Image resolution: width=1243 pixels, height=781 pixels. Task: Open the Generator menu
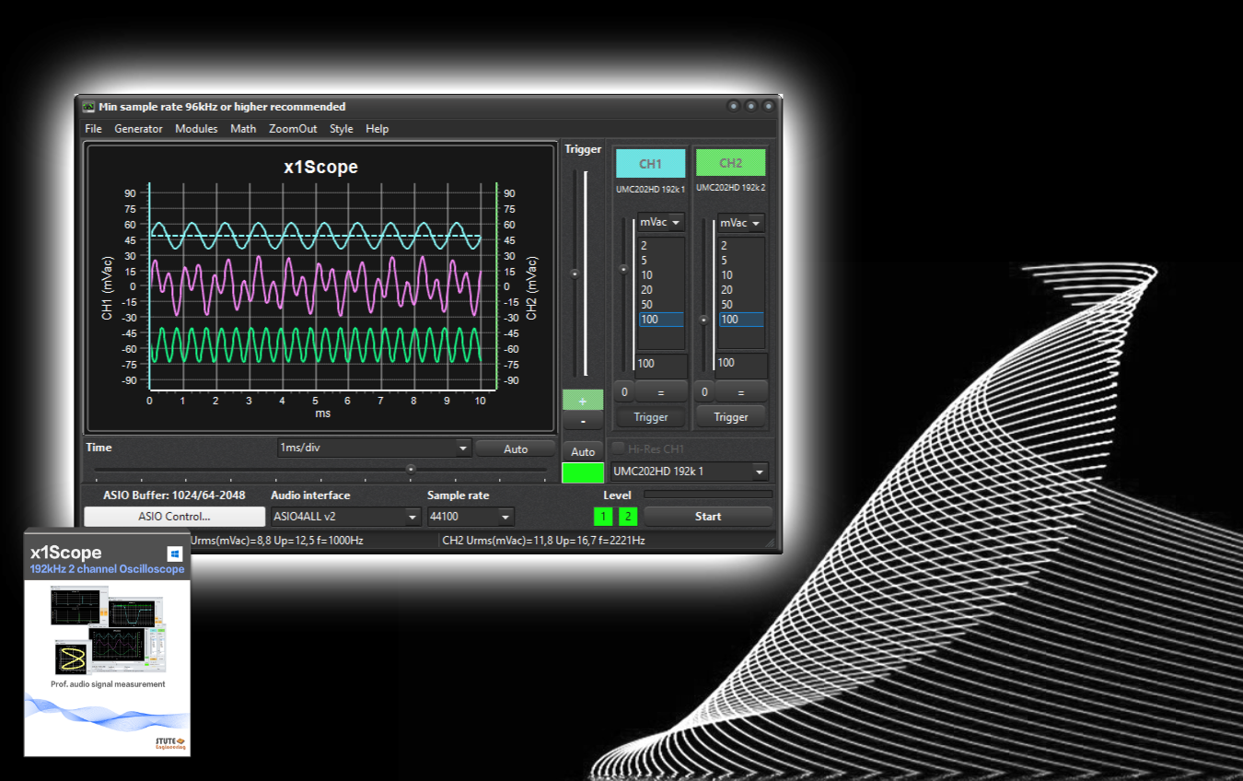click(138, 129)
